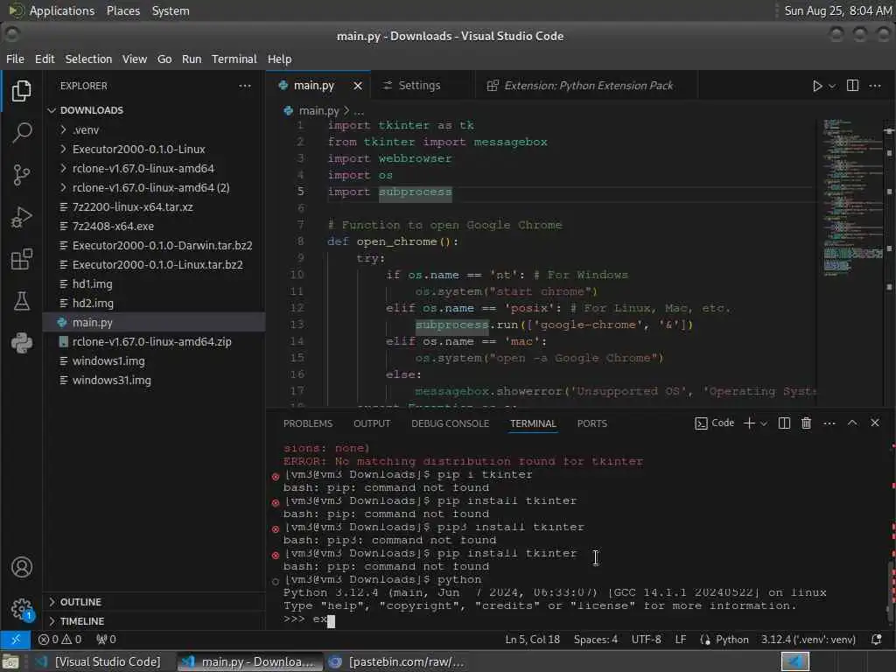Change encoding via UTF-8 status item
The width and height of the screenshot is (896, 672).
647,640
